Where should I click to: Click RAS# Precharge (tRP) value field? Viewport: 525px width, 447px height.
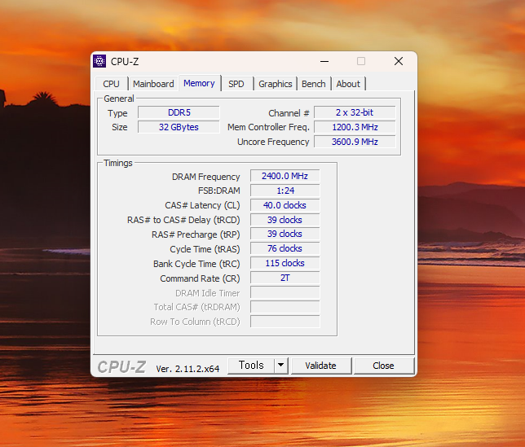[x=285, y=234]
